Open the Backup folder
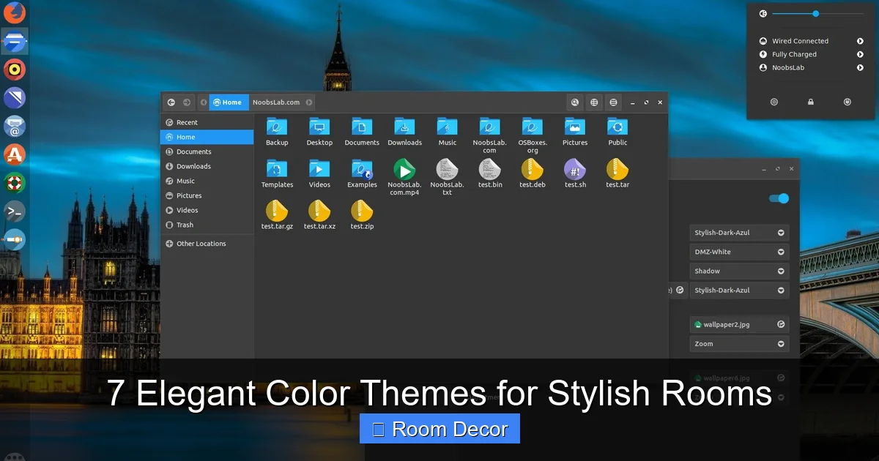 tap(277, 132)
